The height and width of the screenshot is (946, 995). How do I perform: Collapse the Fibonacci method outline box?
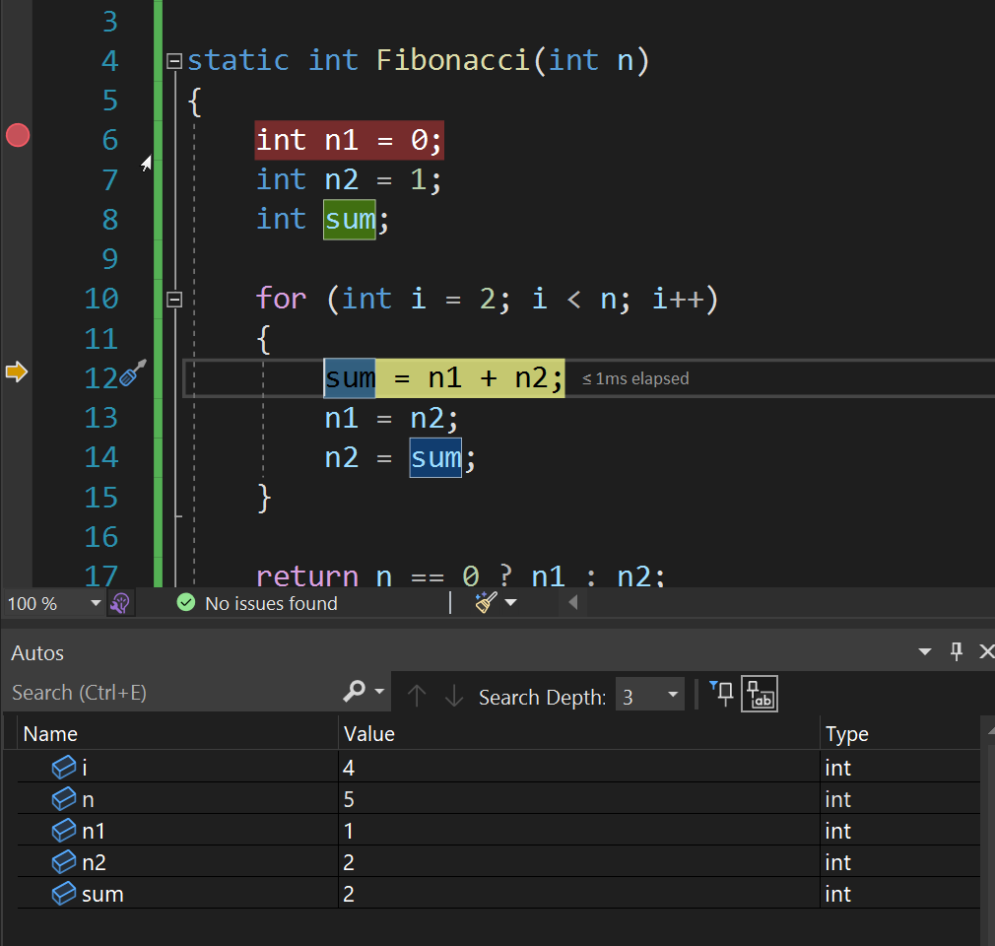coord(173,60)
